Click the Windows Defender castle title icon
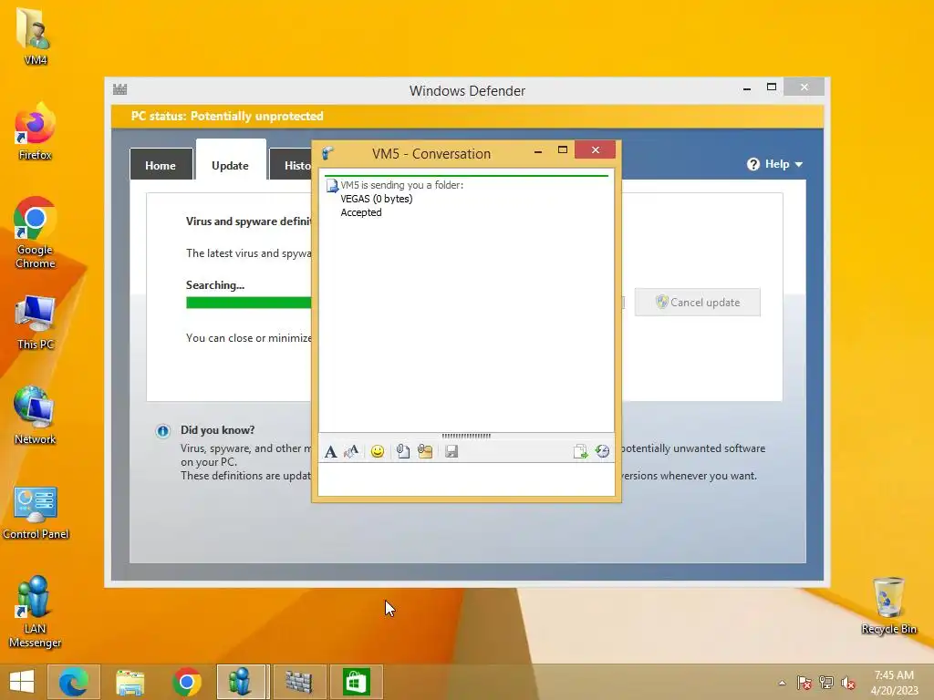The height and width of the screenshot is (700, 934). [x=119, y=89]
